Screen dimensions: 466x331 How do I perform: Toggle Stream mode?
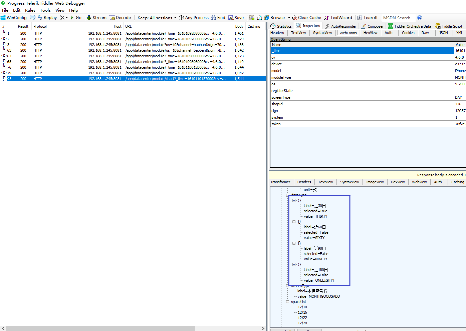(96, 18)
